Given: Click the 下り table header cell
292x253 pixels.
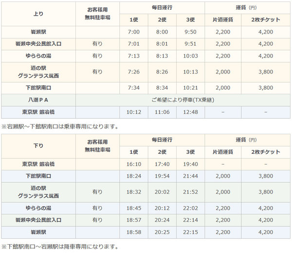Looking at the screenshot, I should tap(38, 145).
